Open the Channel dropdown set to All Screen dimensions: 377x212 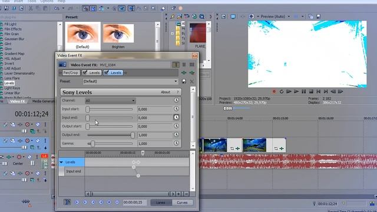(x=110, y=101)
